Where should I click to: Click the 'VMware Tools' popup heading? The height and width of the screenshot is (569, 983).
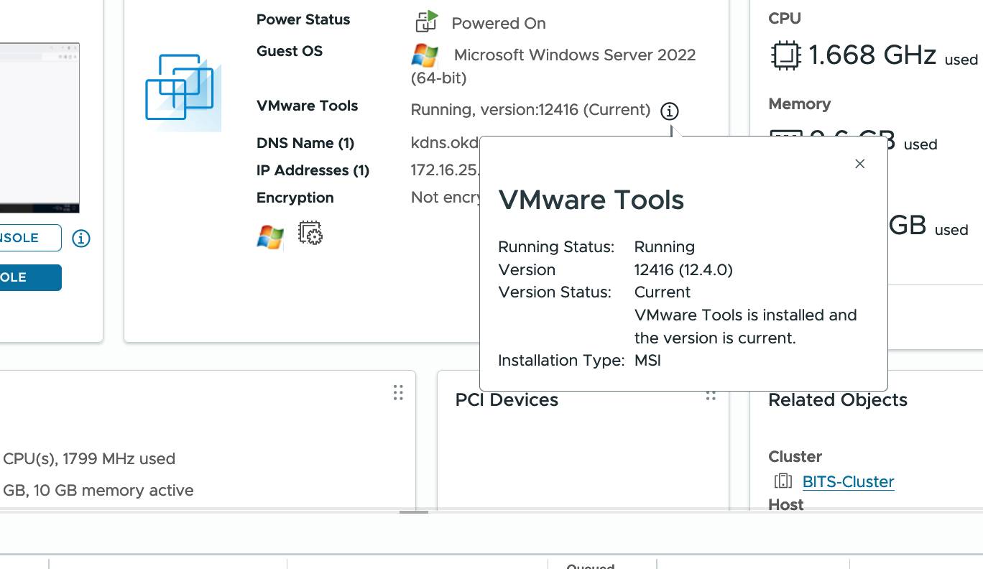click(x=591, y=200)
